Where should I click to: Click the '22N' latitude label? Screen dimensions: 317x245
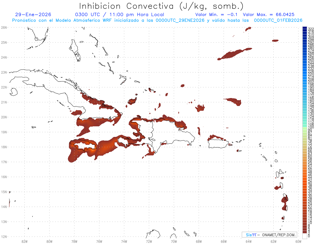(4, 87)
